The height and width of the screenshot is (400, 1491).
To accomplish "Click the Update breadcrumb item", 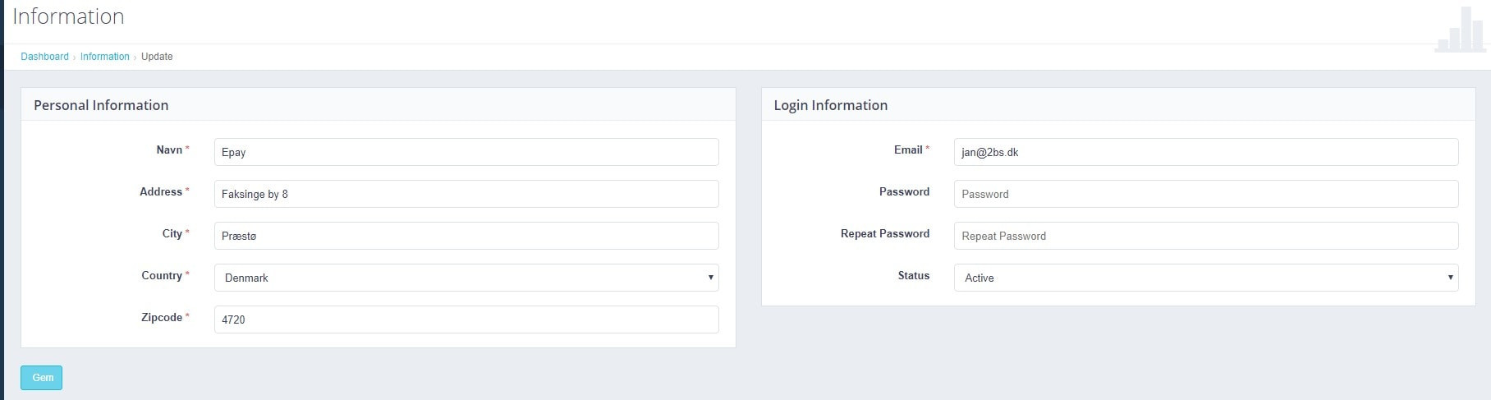I will tap(157, 57).
